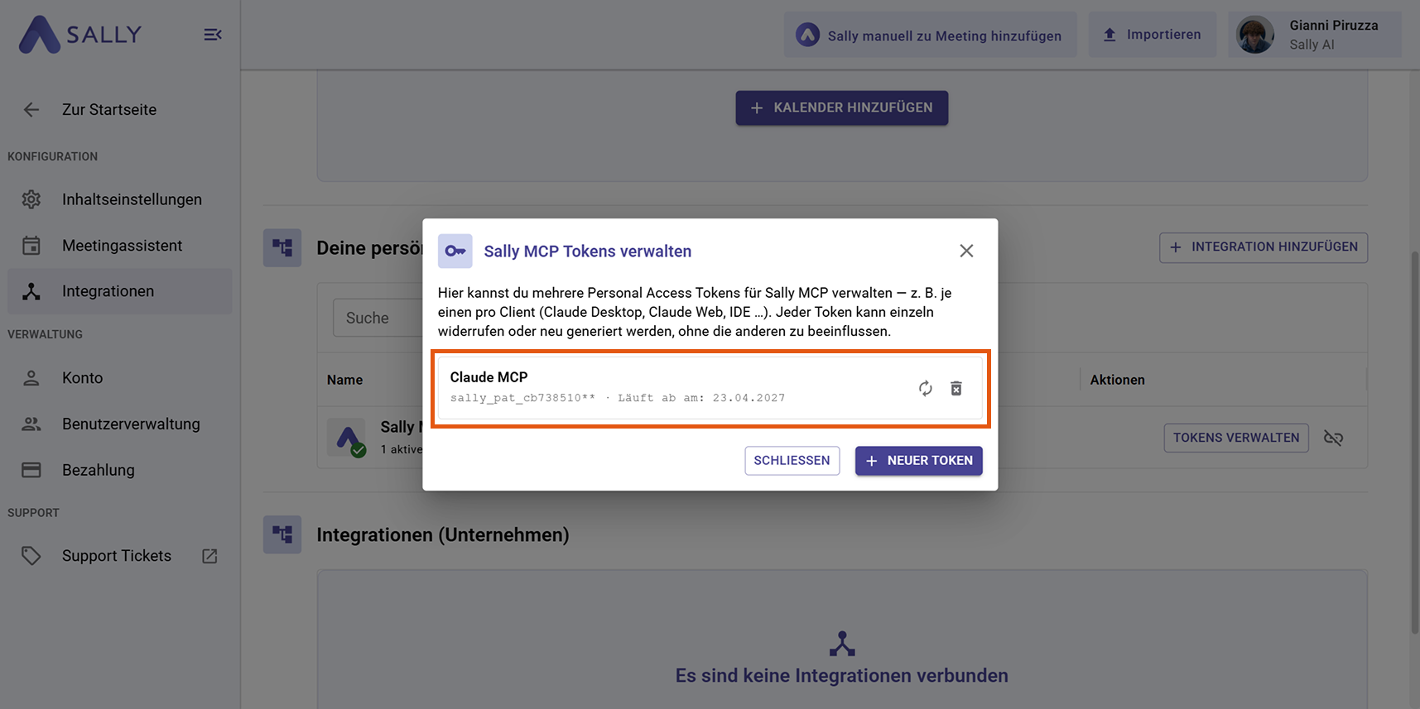Click Kalender hinzufügen button
The image size is (1420, 709).
click(841, 108)
